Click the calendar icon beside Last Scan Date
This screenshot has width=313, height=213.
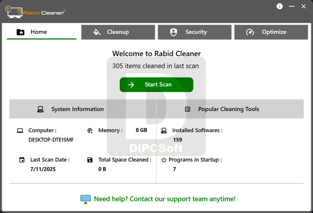(x=22, y=160)
